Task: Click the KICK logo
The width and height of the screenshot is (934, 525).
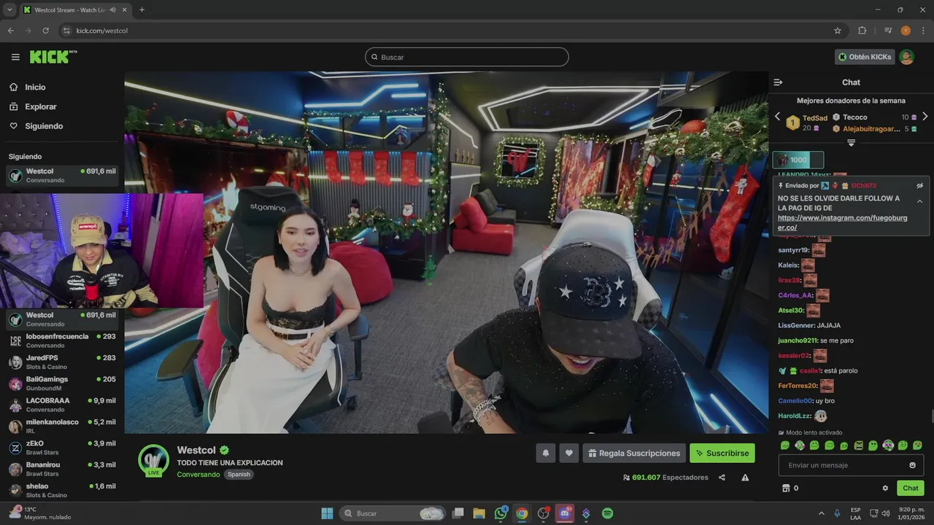Action: point(53,57)
